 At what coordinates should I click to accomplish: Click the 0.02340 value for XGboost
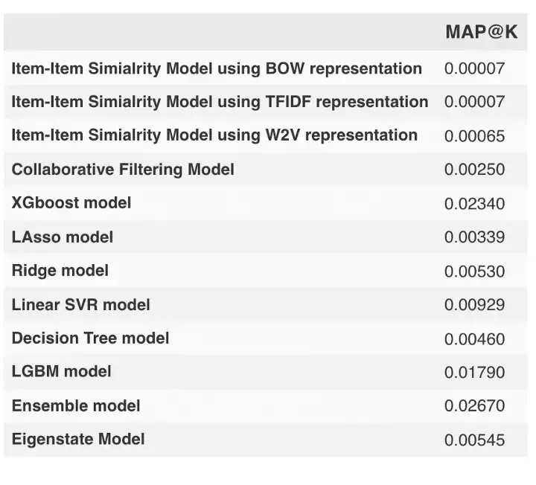pyautogui.click(x=474, y=204)
